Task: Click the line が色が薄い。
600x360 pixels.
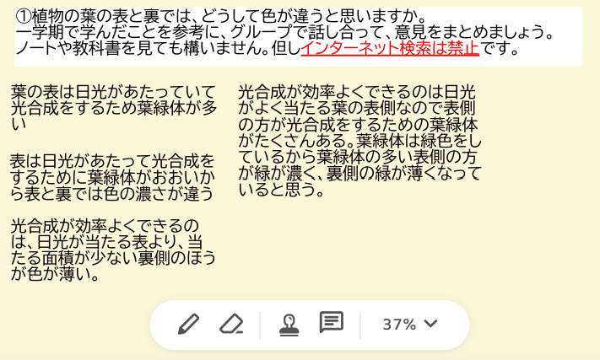Action: click(55, 274)
